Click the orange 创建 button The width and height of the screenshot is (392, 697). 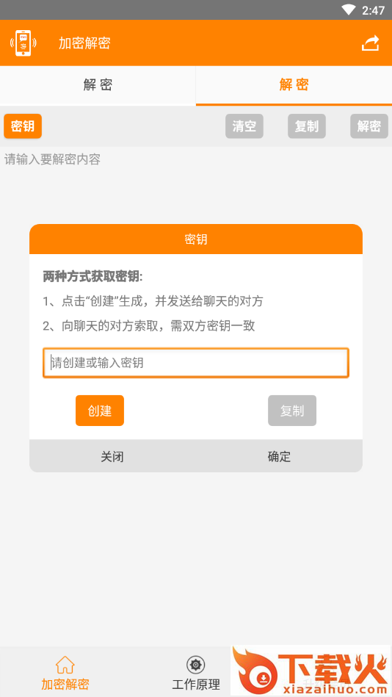click(100, 411)
